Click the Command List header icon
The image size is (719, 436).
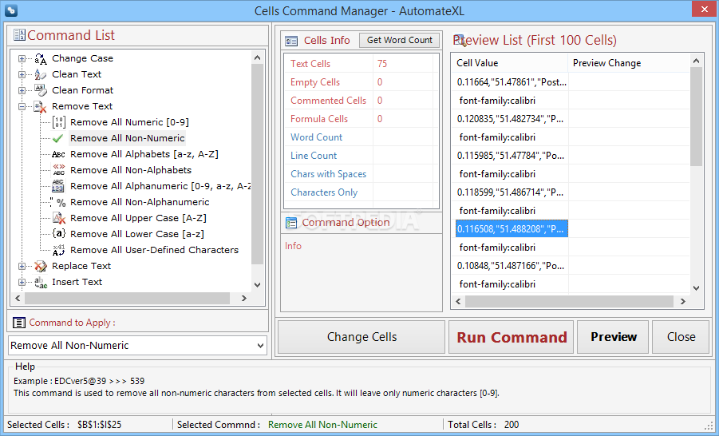tap(19, 35)
